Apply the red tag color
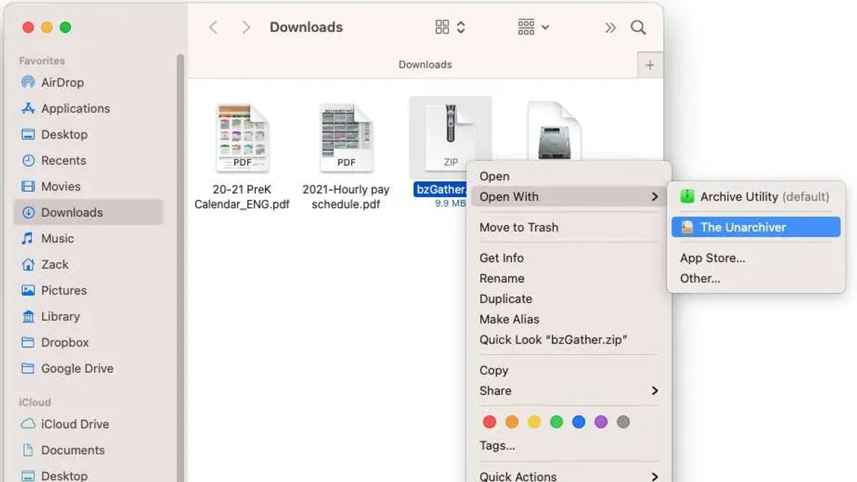 click(489, 422)
